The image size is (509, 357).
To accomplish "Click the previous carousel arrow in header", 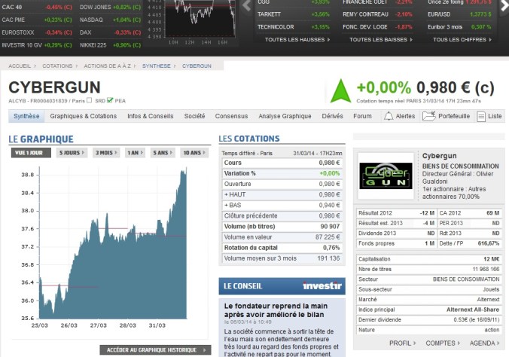I will pyautogui.click(x=247, y=5).
